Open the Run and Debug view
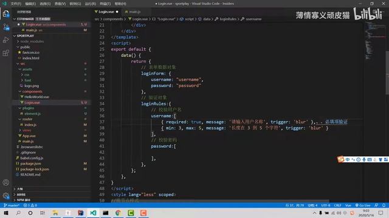389x218 pixels. (5, 40)
